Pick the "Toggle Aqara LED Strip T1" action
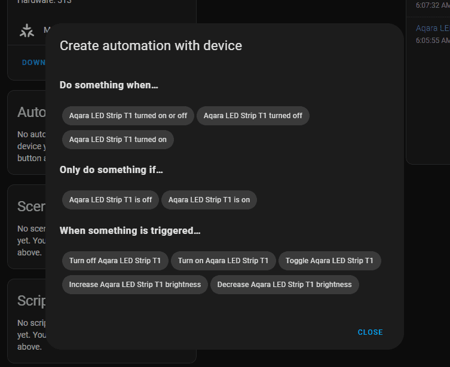450x367 pixels. click(x=329, y=261)
